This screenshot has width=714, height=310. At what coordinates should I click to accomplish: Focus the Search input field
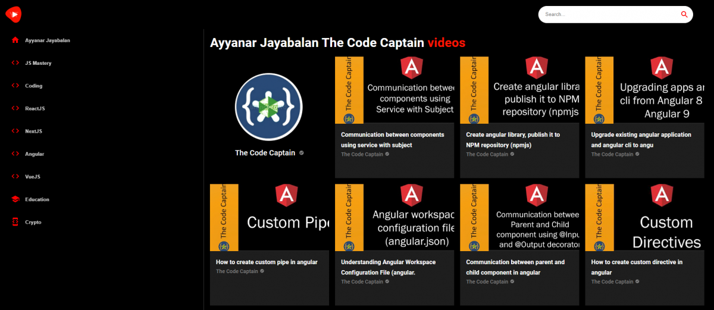coord(607,14)
